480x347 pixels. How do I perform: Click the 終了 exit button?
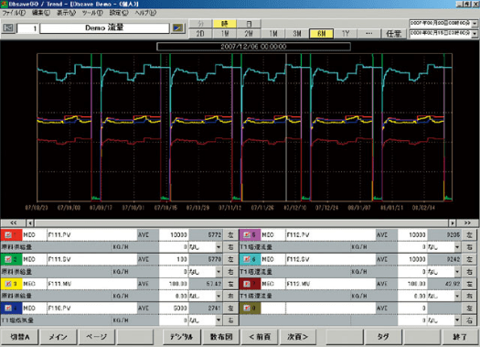click(x=460, y=337)
